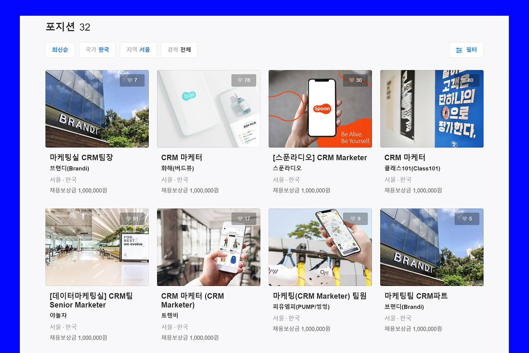Open the Brandi building photo above 마케팅실 CRM팀장
This screenshot has height=353, width=529.
pyautogui.click(x=97, y=109)
